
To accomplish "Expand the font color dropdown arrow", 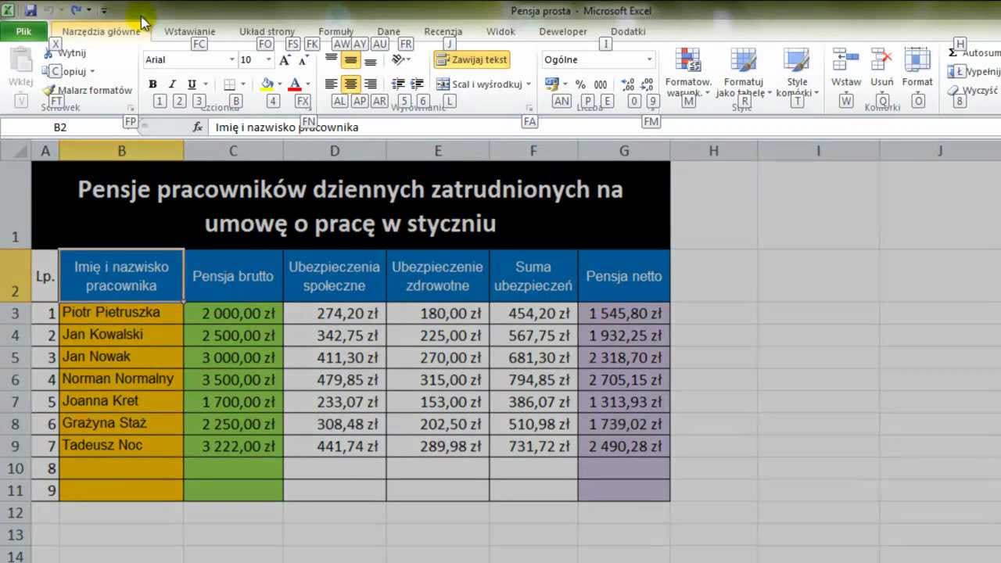I will tap(308, 84).
